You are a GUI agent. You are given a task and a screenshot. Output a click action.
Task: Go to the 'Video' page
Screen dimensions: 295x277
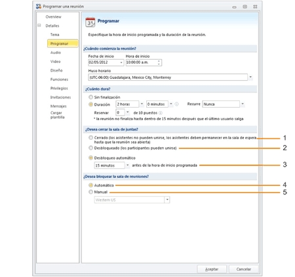pyautogui.click(x=55, y=62)
